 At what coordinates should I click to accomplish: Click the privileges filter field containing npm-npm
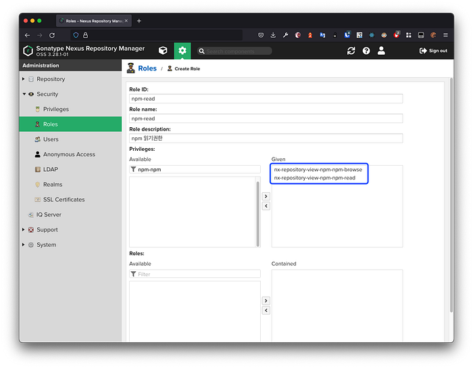point(195,169)
